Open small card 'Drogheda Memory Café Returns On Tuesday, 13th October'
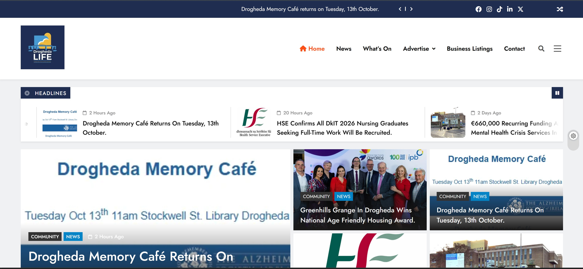The width and height of the screenshot is (583, 269). [x=490, y=215]
